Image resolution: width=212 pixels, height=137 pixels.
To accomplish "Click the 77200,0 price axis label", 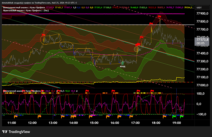I will [x=202, y=69].
